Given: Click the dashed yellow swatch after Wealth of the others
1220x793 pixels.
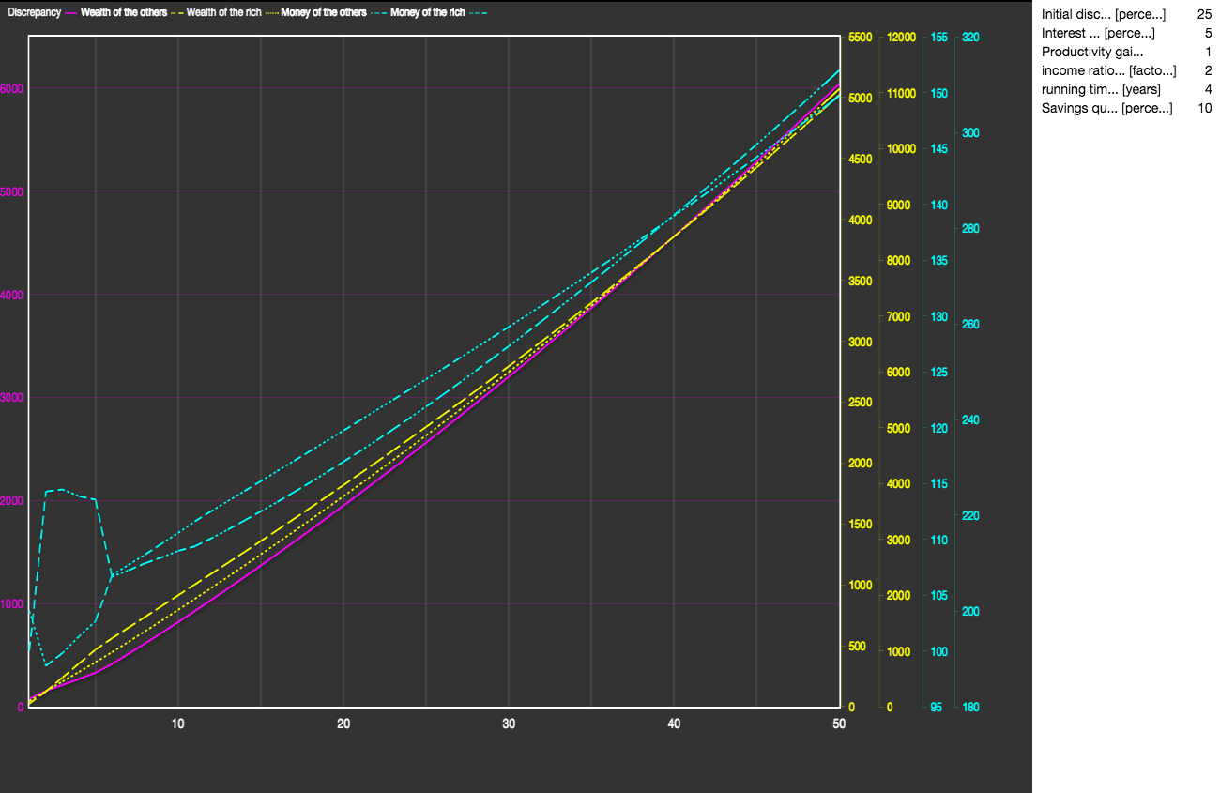Looking at the screenshot, I should [x=177, y=12].
